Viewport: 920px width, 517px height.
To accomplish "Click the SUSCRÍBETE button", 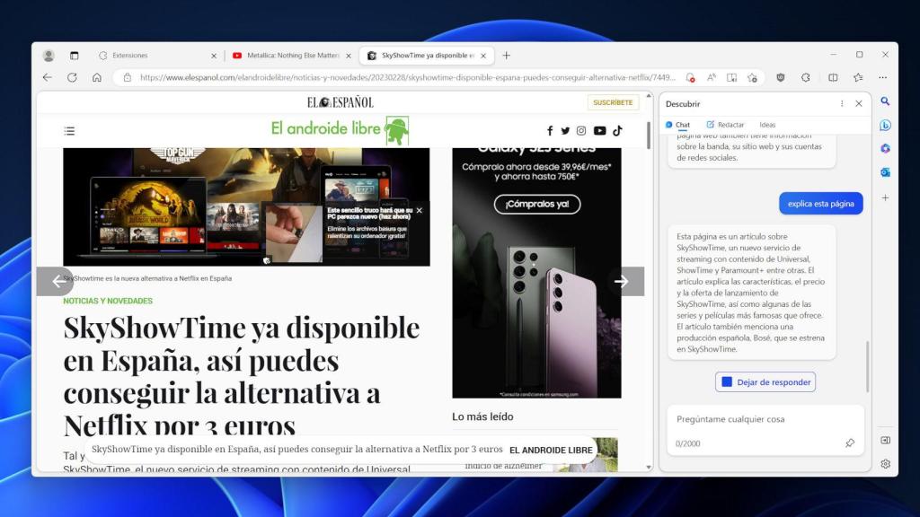I will coord(614,102).
